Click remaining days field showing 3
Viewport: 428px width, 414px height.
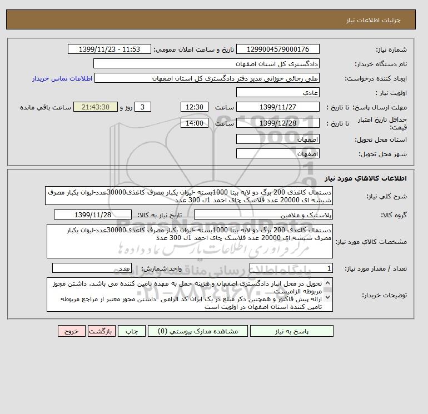point(143,107)
